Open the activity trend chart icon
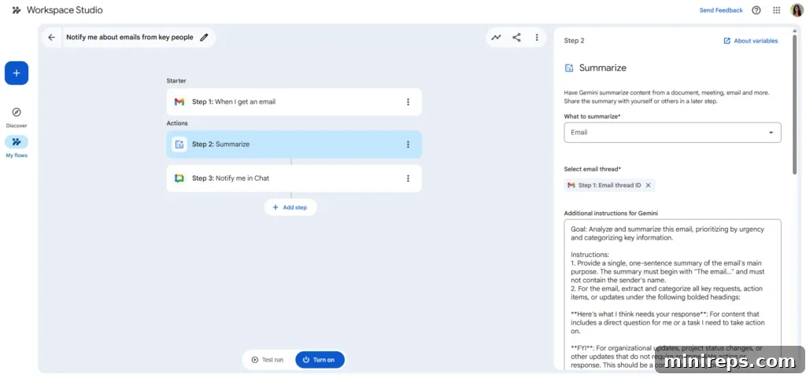The width and height of the screenshot is (806, 378). click(496, 38)
